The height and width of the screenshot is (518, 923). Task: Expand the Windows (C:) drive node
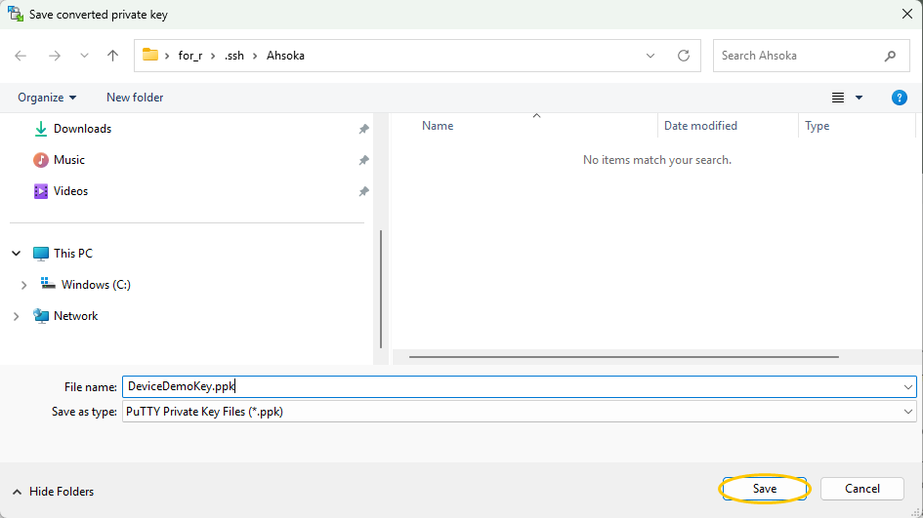pyautogui.click(x=23, y=285)
